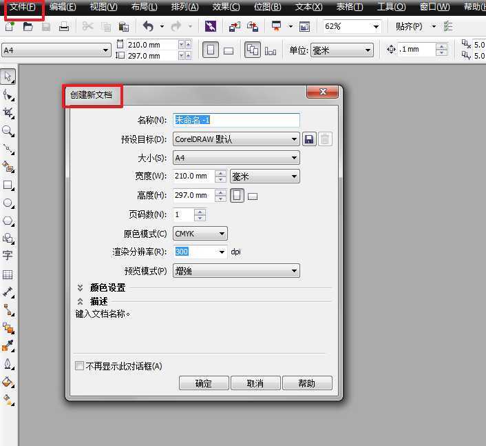Click the 确定 button
This screenshot has height=446, width=486.
coord(204,383)
